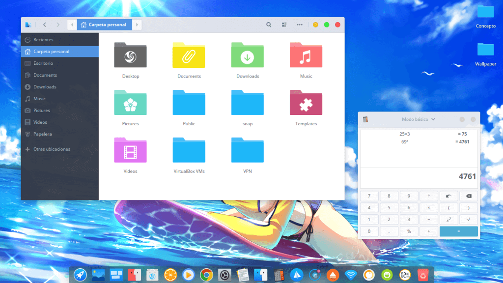This screenshot has width=503, height=283.
Task: Click the file manager app icon in the titlebar
Action: [28, 25]
